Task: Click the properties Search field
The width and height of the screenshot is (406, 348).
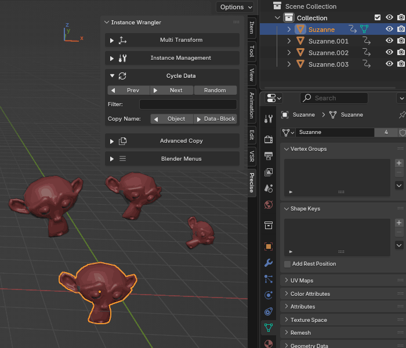Action: point(334,98)
